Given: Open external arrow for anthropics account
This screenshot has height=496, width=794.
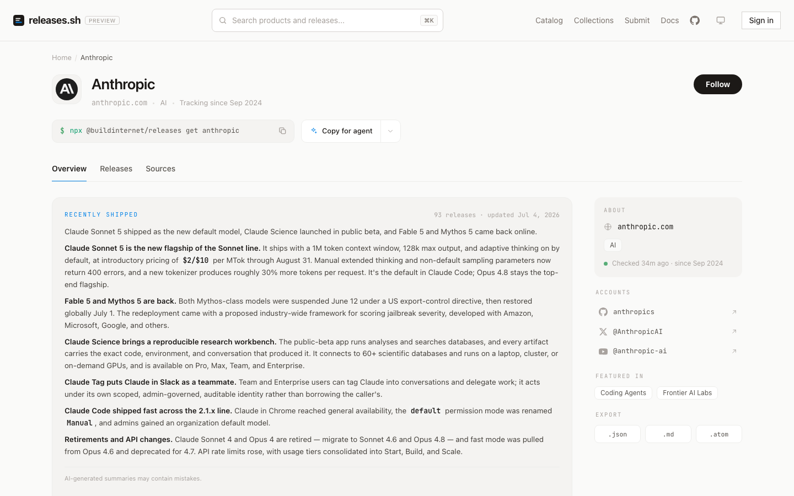Looking at the screenshot, I should point(734,312).
